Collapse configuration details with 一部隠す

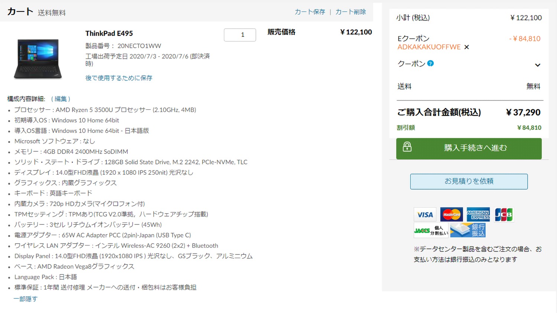pyautogui.click(x=26, y=299)
